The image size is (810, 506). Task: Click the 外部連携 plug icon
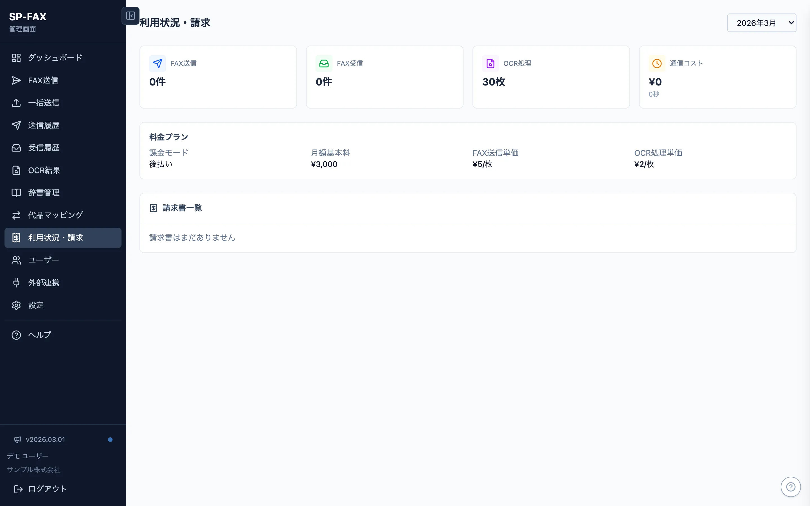tap(16, 283)
